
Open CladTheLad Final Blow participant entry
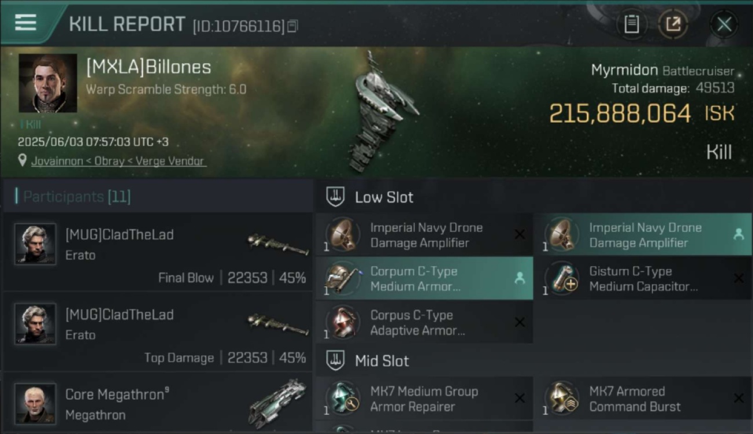click(x=158, y=252)
